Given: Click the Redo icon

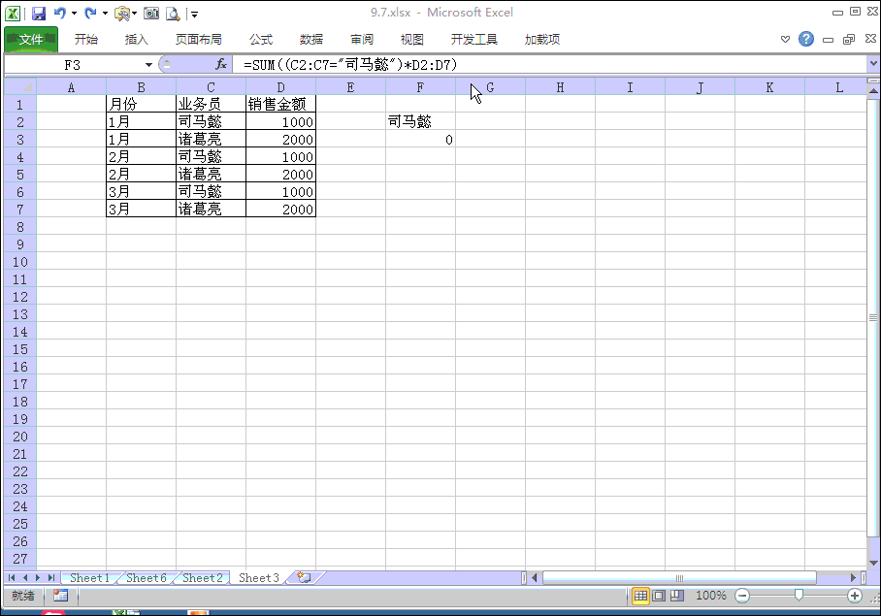Looking at the screenshot, I should click(90, 13).
